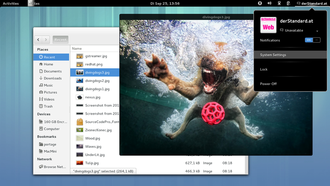Image resolution: width=330 pixels, height=186 pixels.
Task: Click the network icon in top bar
Action: point(279,4)
